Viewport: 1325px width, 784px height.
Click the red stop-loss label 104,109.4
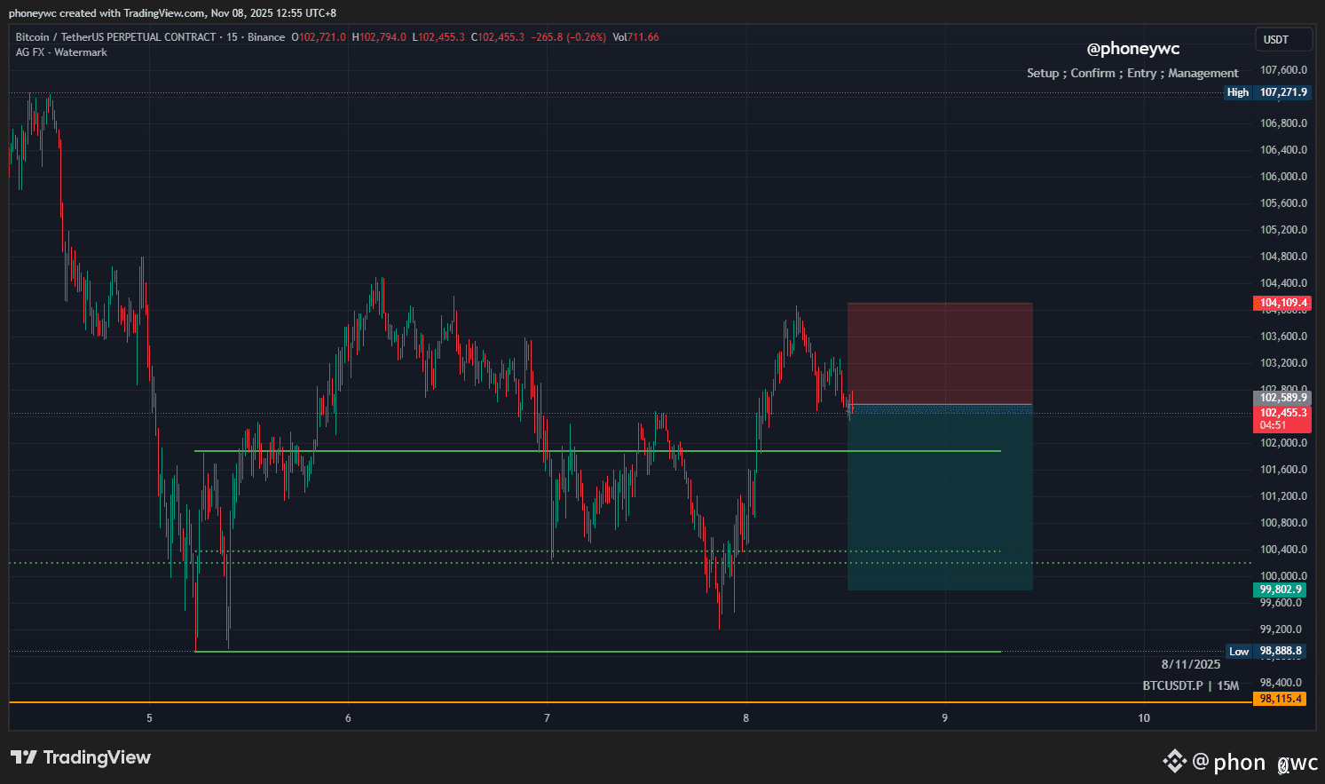tap(1282, 303)
